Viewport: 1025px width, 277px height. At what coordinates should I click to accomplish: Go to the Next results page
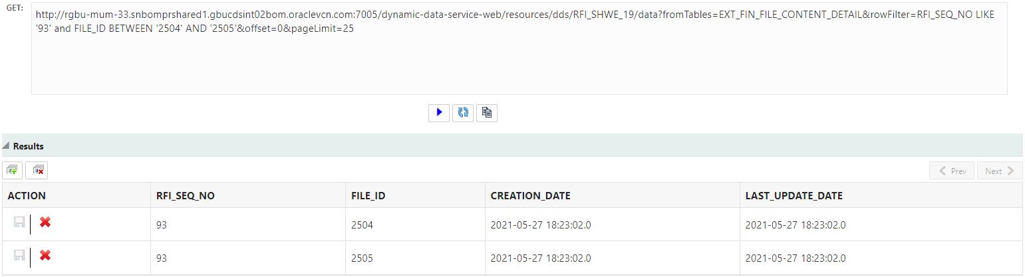click(1000, 171)
